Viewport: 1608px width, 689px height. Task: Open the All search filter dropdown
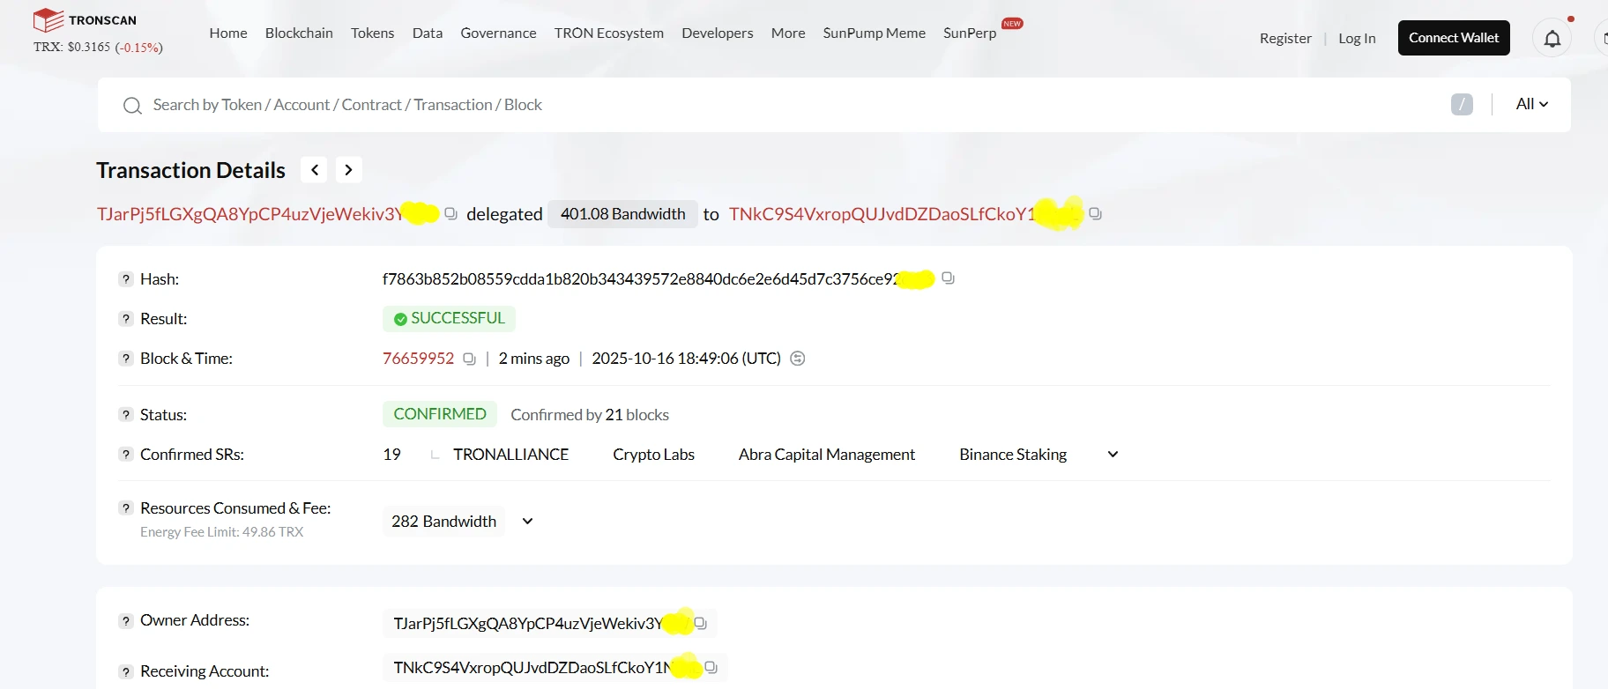(x=1531, y=104)
